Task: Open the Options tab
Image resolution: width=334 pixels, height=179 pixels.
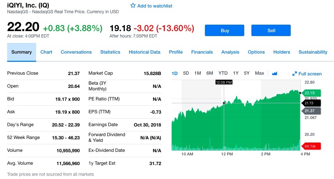Action: coord(256,52)
